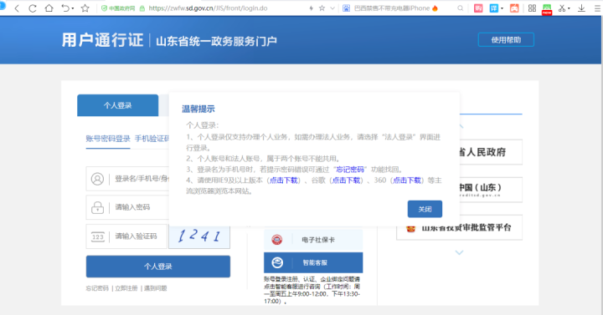This screenshot has height=315, width=603.
Task: Click the 360 点击下载 link
Action: point(407,180)
